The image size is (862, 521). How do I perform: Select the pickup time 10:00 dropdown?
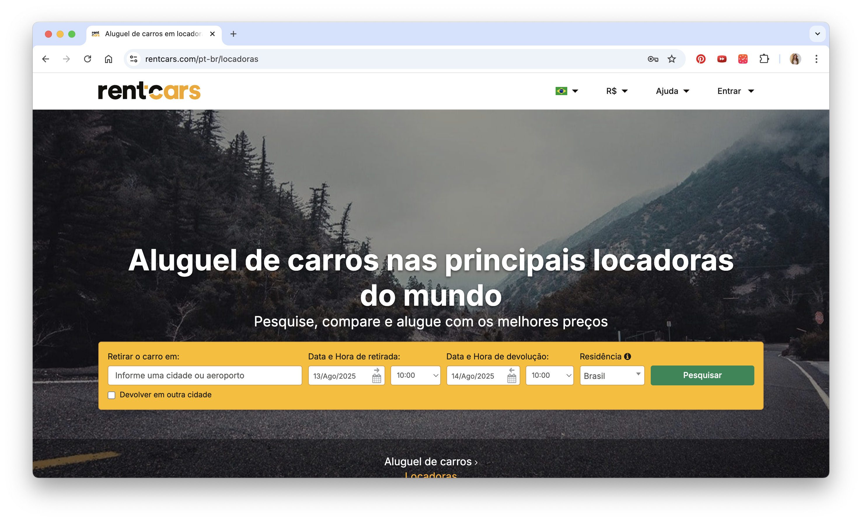416,375
